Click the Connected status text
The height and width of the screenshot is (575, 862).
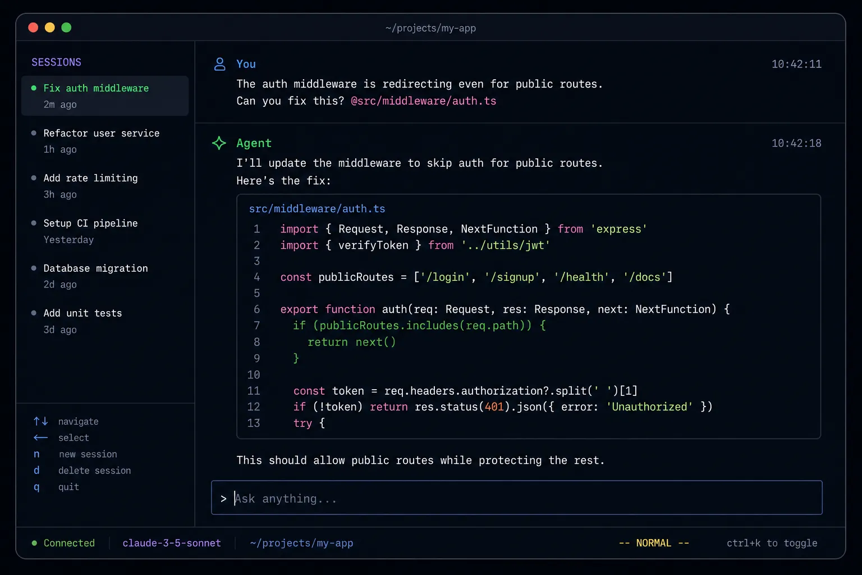tap(69, 543)
